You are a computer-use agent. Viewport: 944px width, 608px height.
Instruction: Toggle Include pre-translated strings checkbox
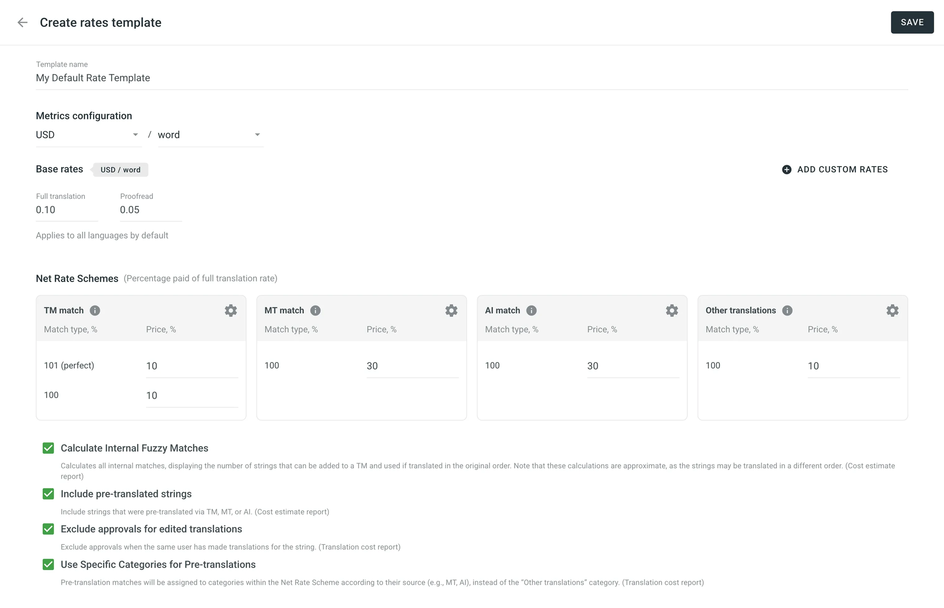tap(48, 494)
